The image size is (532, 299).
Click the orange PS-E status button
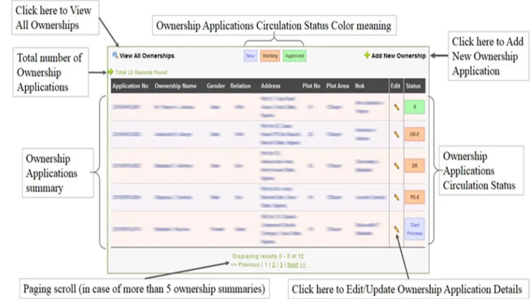coord(415,197)
